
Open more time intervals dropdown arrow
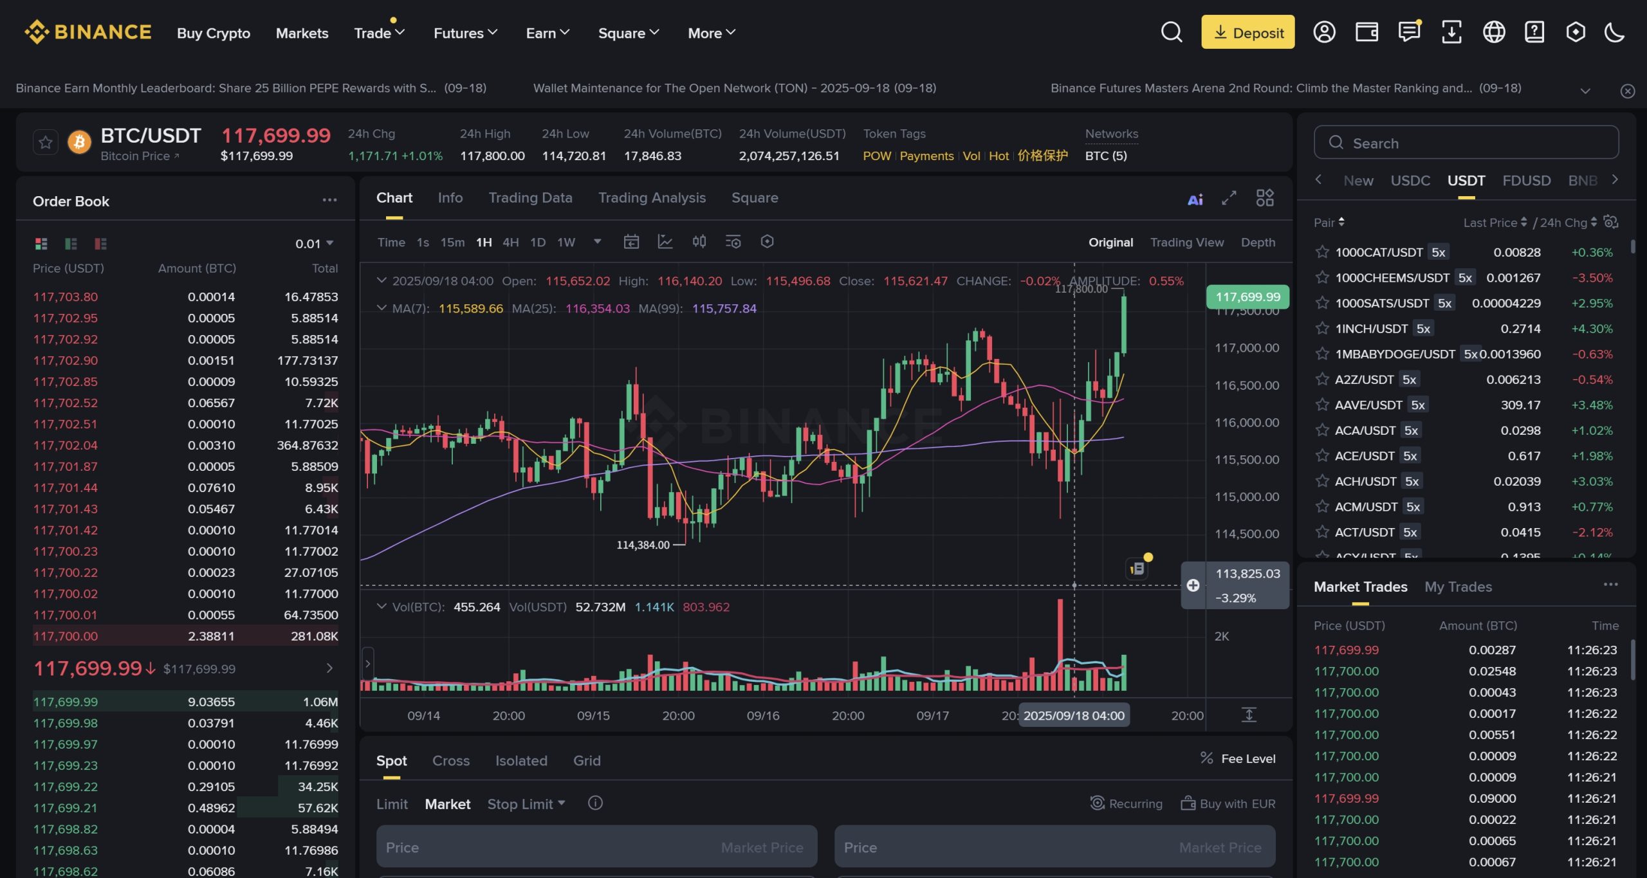[x=597, y=242]
